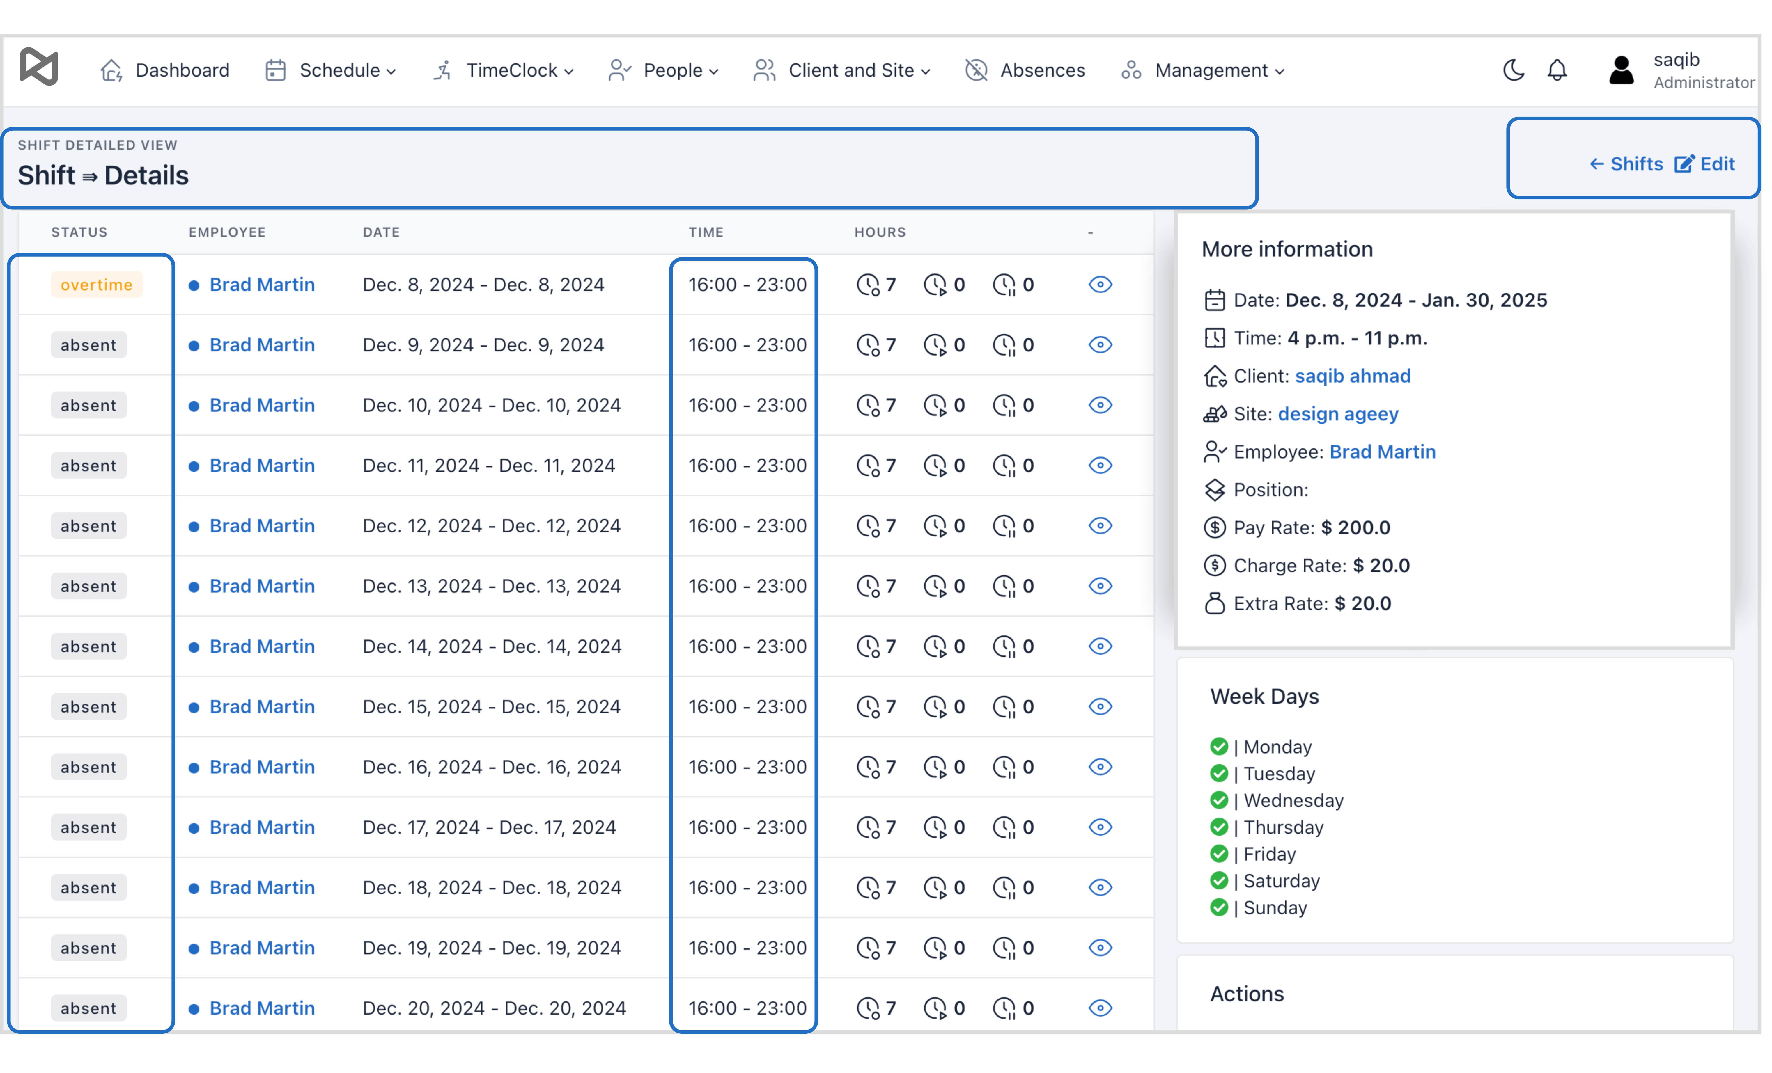Click the Pay Rate value $ 200.0

1355,527
